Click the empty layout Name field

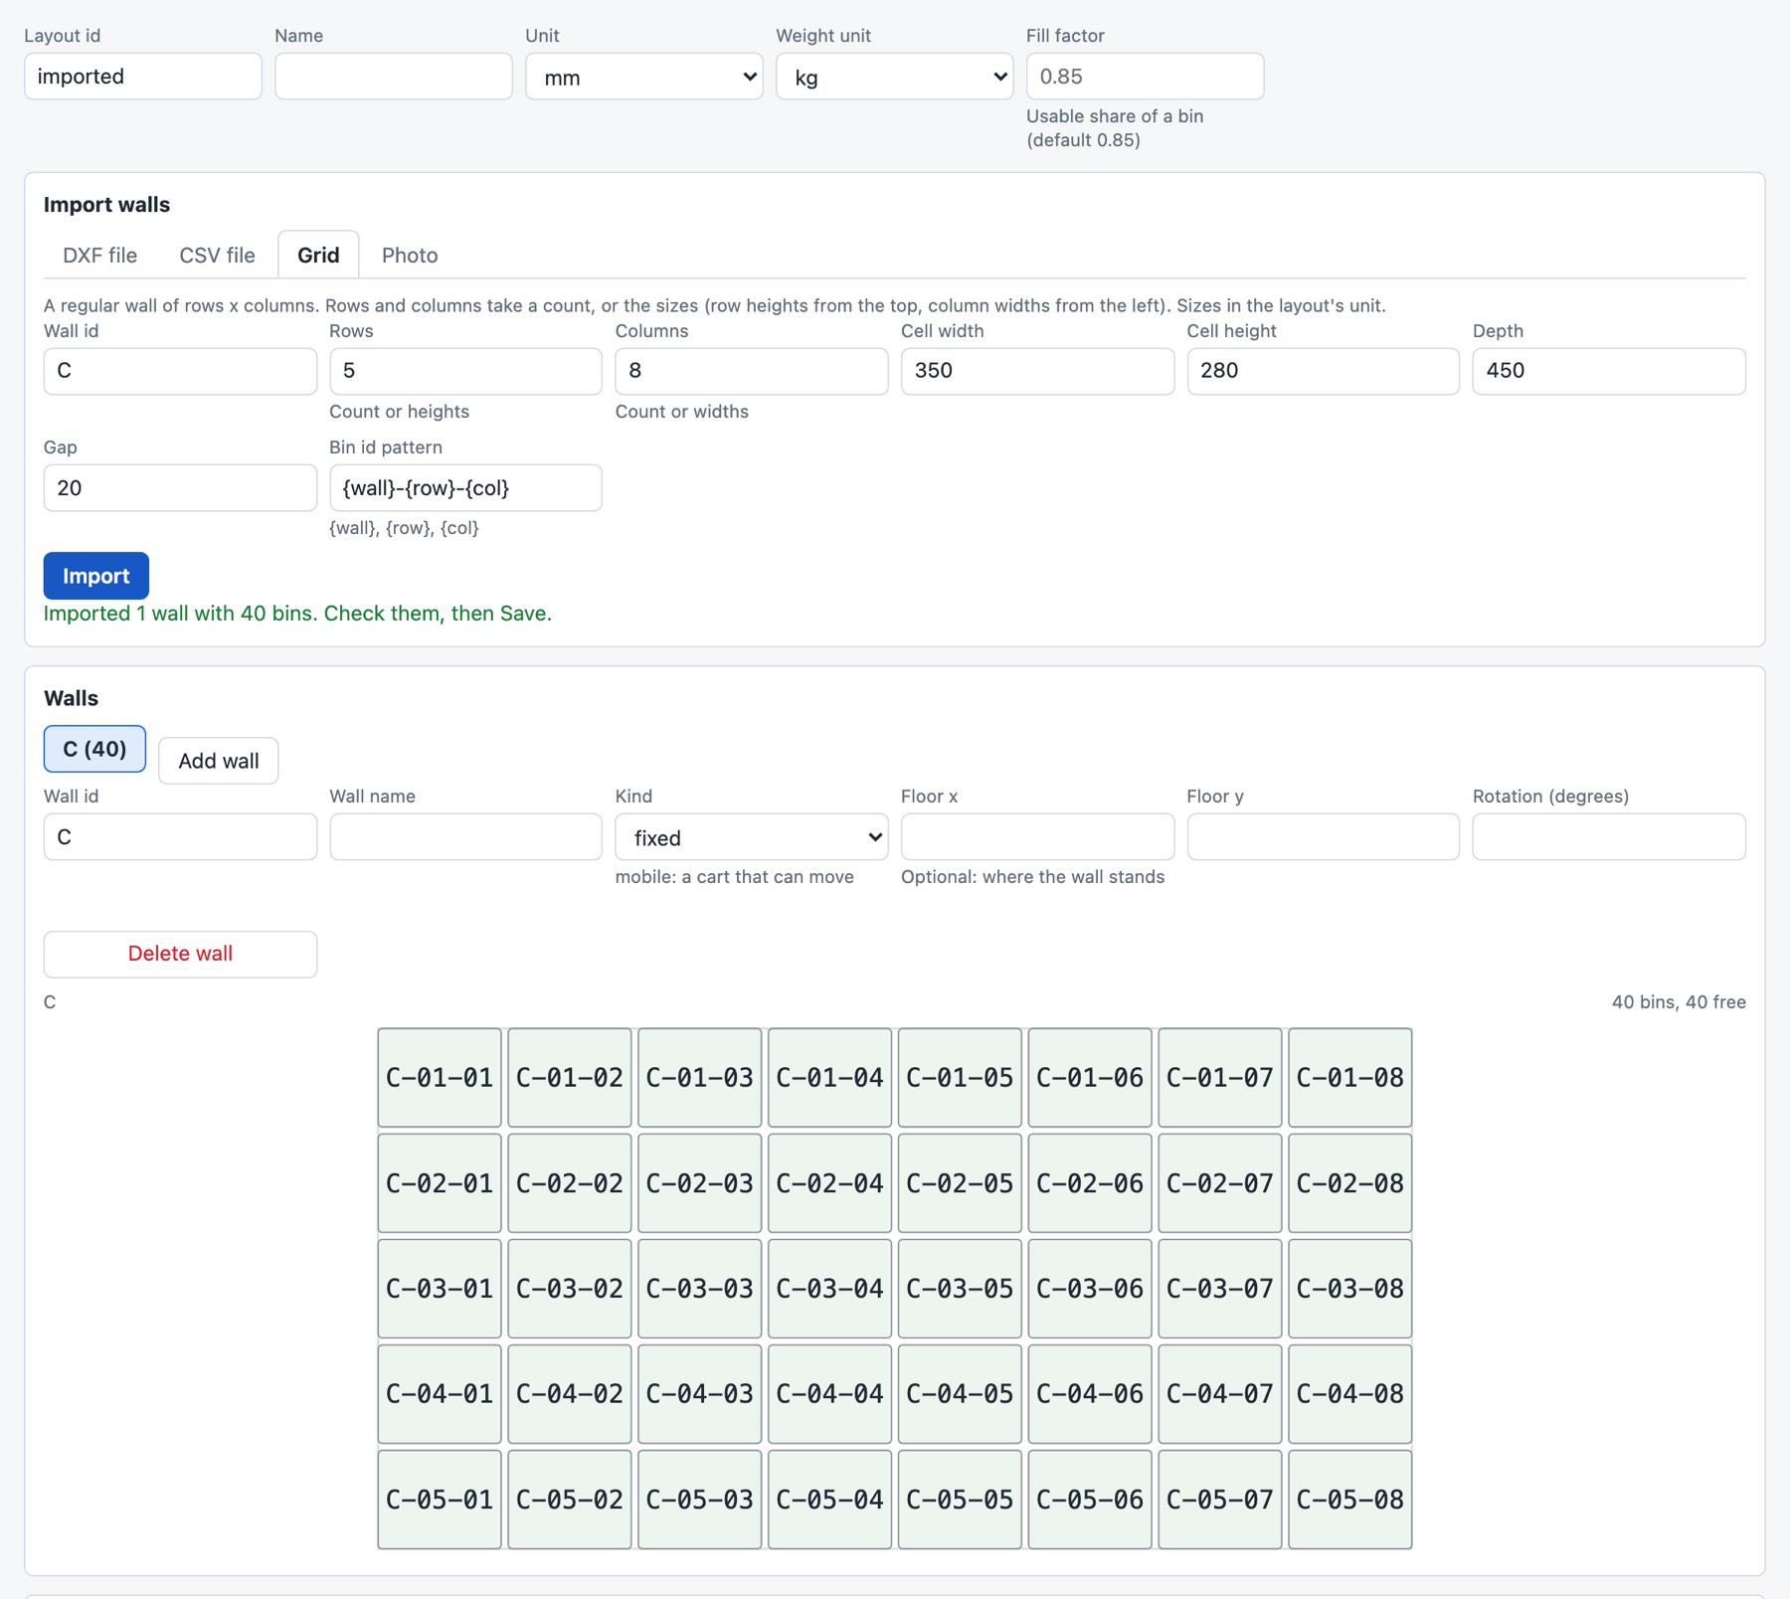394,77
